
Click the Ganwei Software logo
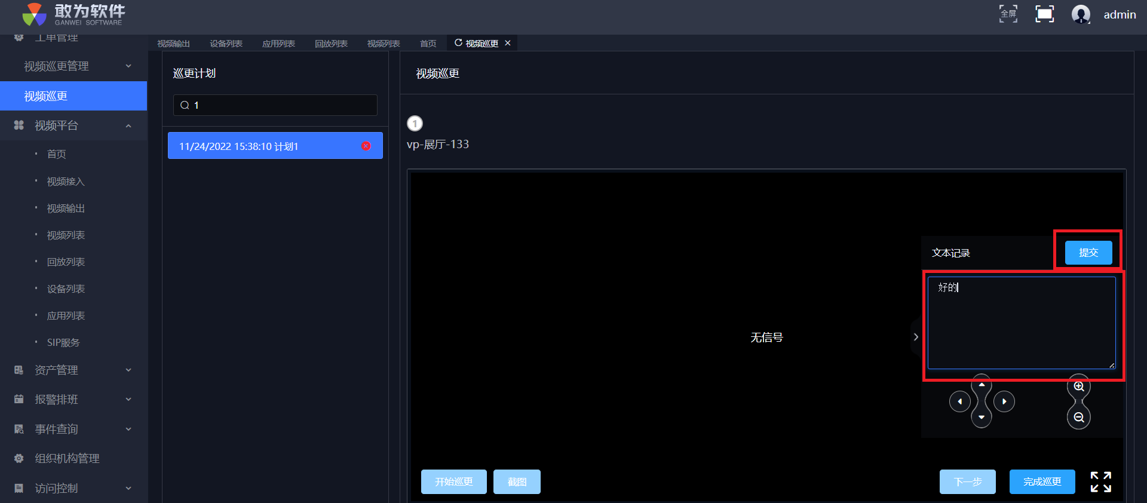[73, 14]
